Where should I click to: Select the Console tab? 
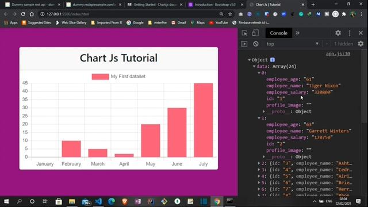pyautogui.click(x=278, y=33)
